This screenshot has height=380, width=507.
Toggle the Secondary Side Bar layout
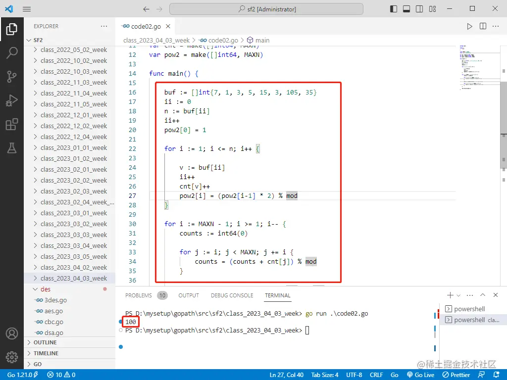419,9
